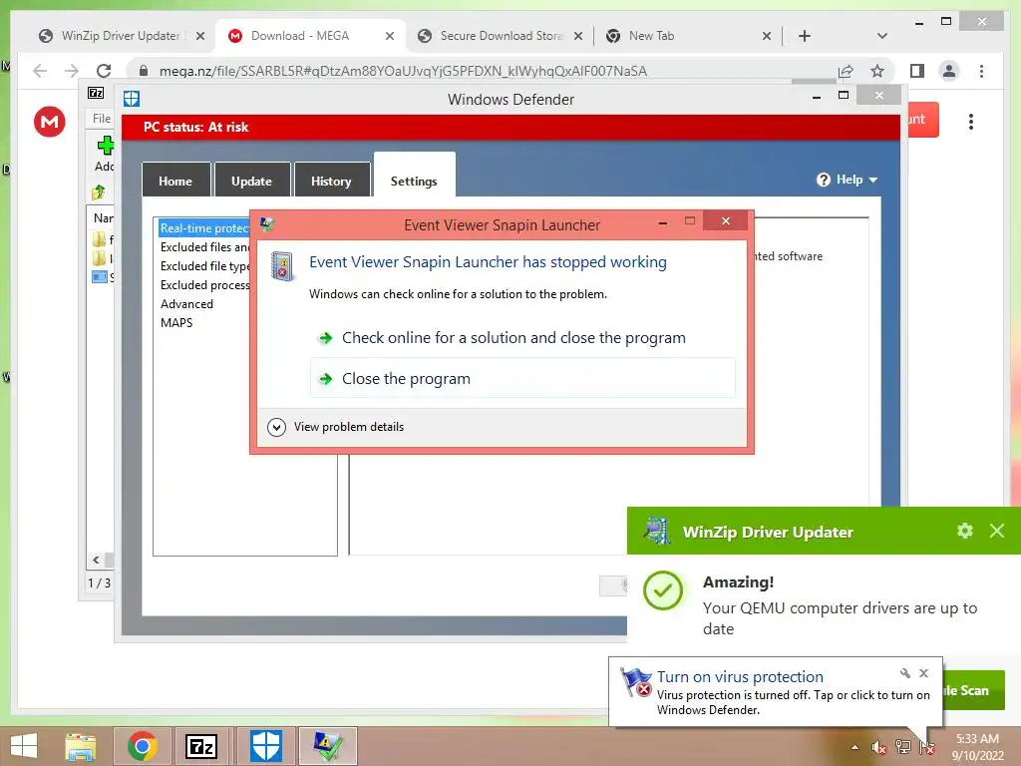Open WinZip Driver Updater settings gear
The height and width of the screenshot is (766, 1021).
[965, 531]
